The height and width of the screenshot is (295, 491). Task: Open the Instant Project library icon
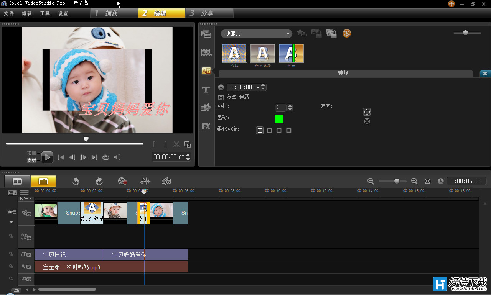click(x=206, y=52)
